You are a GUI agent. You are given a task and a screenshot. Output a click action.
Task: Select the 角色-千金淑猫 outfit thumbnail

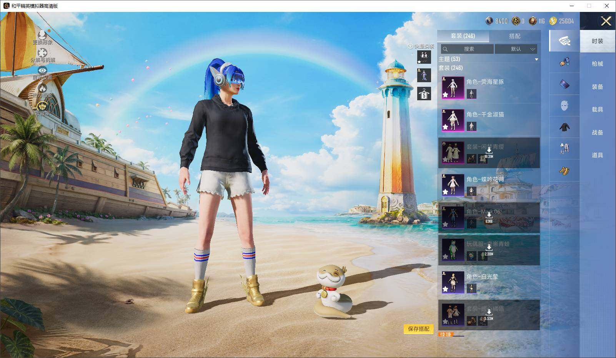point(453,120)
